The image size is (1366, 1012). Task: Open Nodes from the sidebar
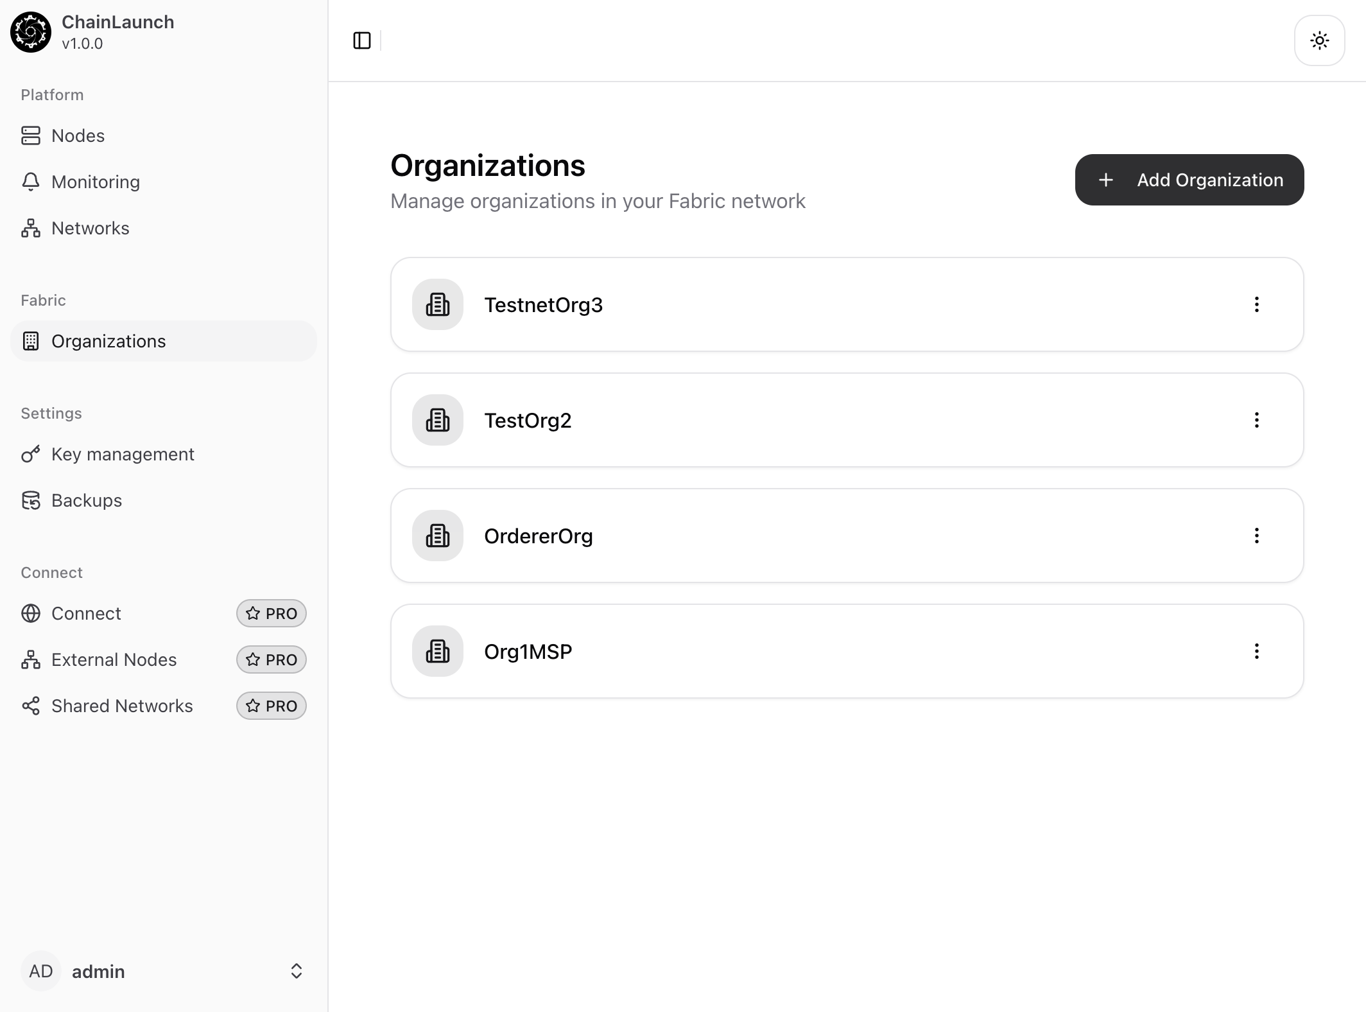point(78,135)
